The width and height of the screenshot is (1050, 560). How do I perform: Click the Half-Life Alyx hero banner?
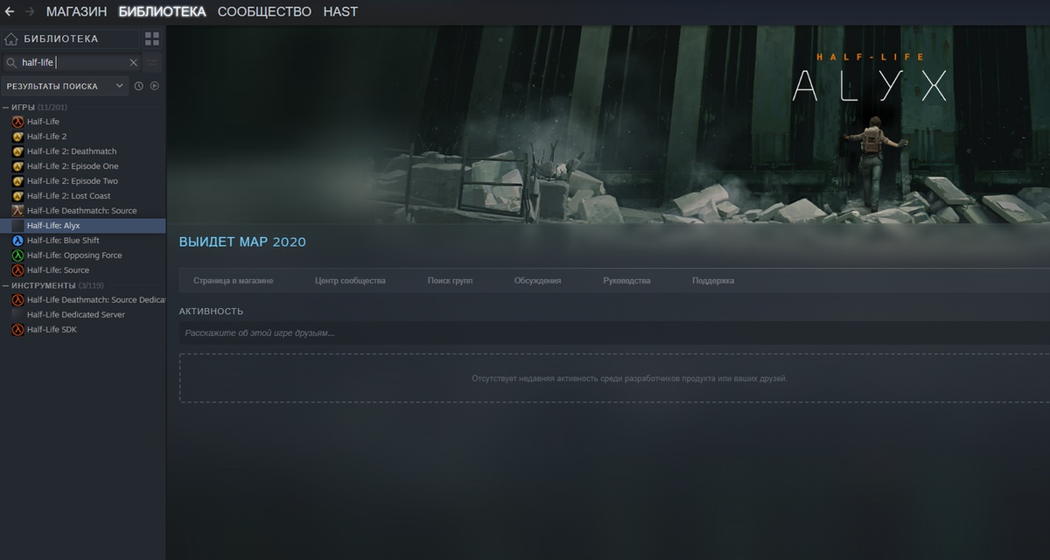click(608, 124)
